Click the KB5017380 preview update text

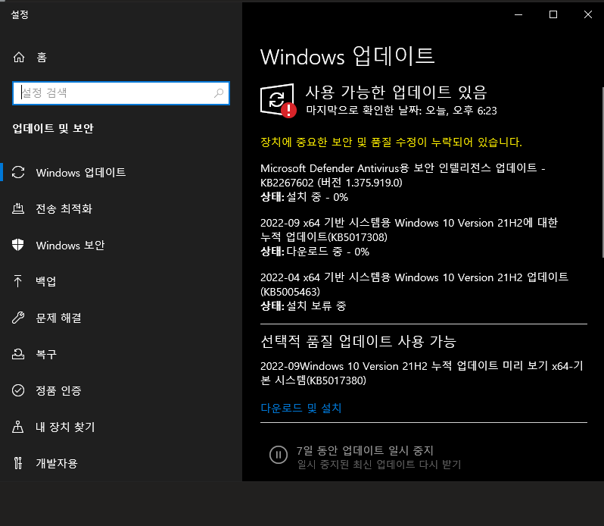tap(422, 373)
